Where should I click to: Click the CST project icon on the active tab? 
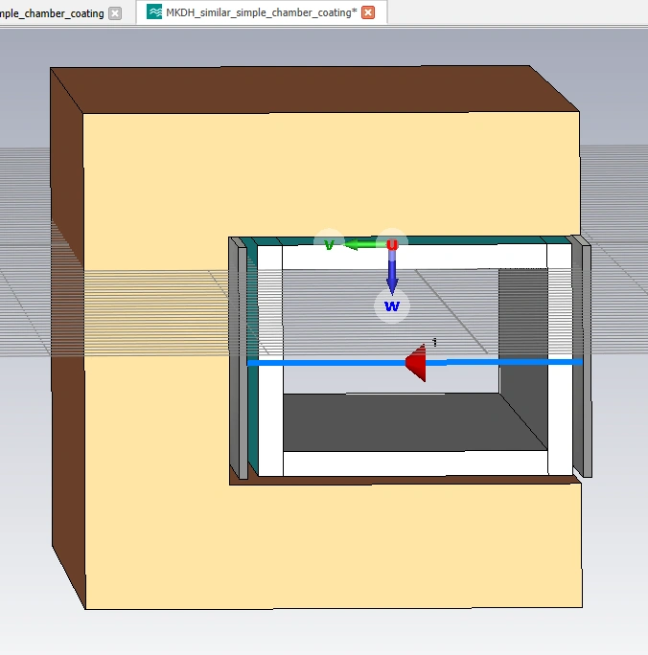tap(154, 12)
